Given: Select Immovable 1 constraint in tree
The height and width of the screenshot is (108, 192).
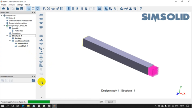Looking at the screenshot, I should (23, 43).
